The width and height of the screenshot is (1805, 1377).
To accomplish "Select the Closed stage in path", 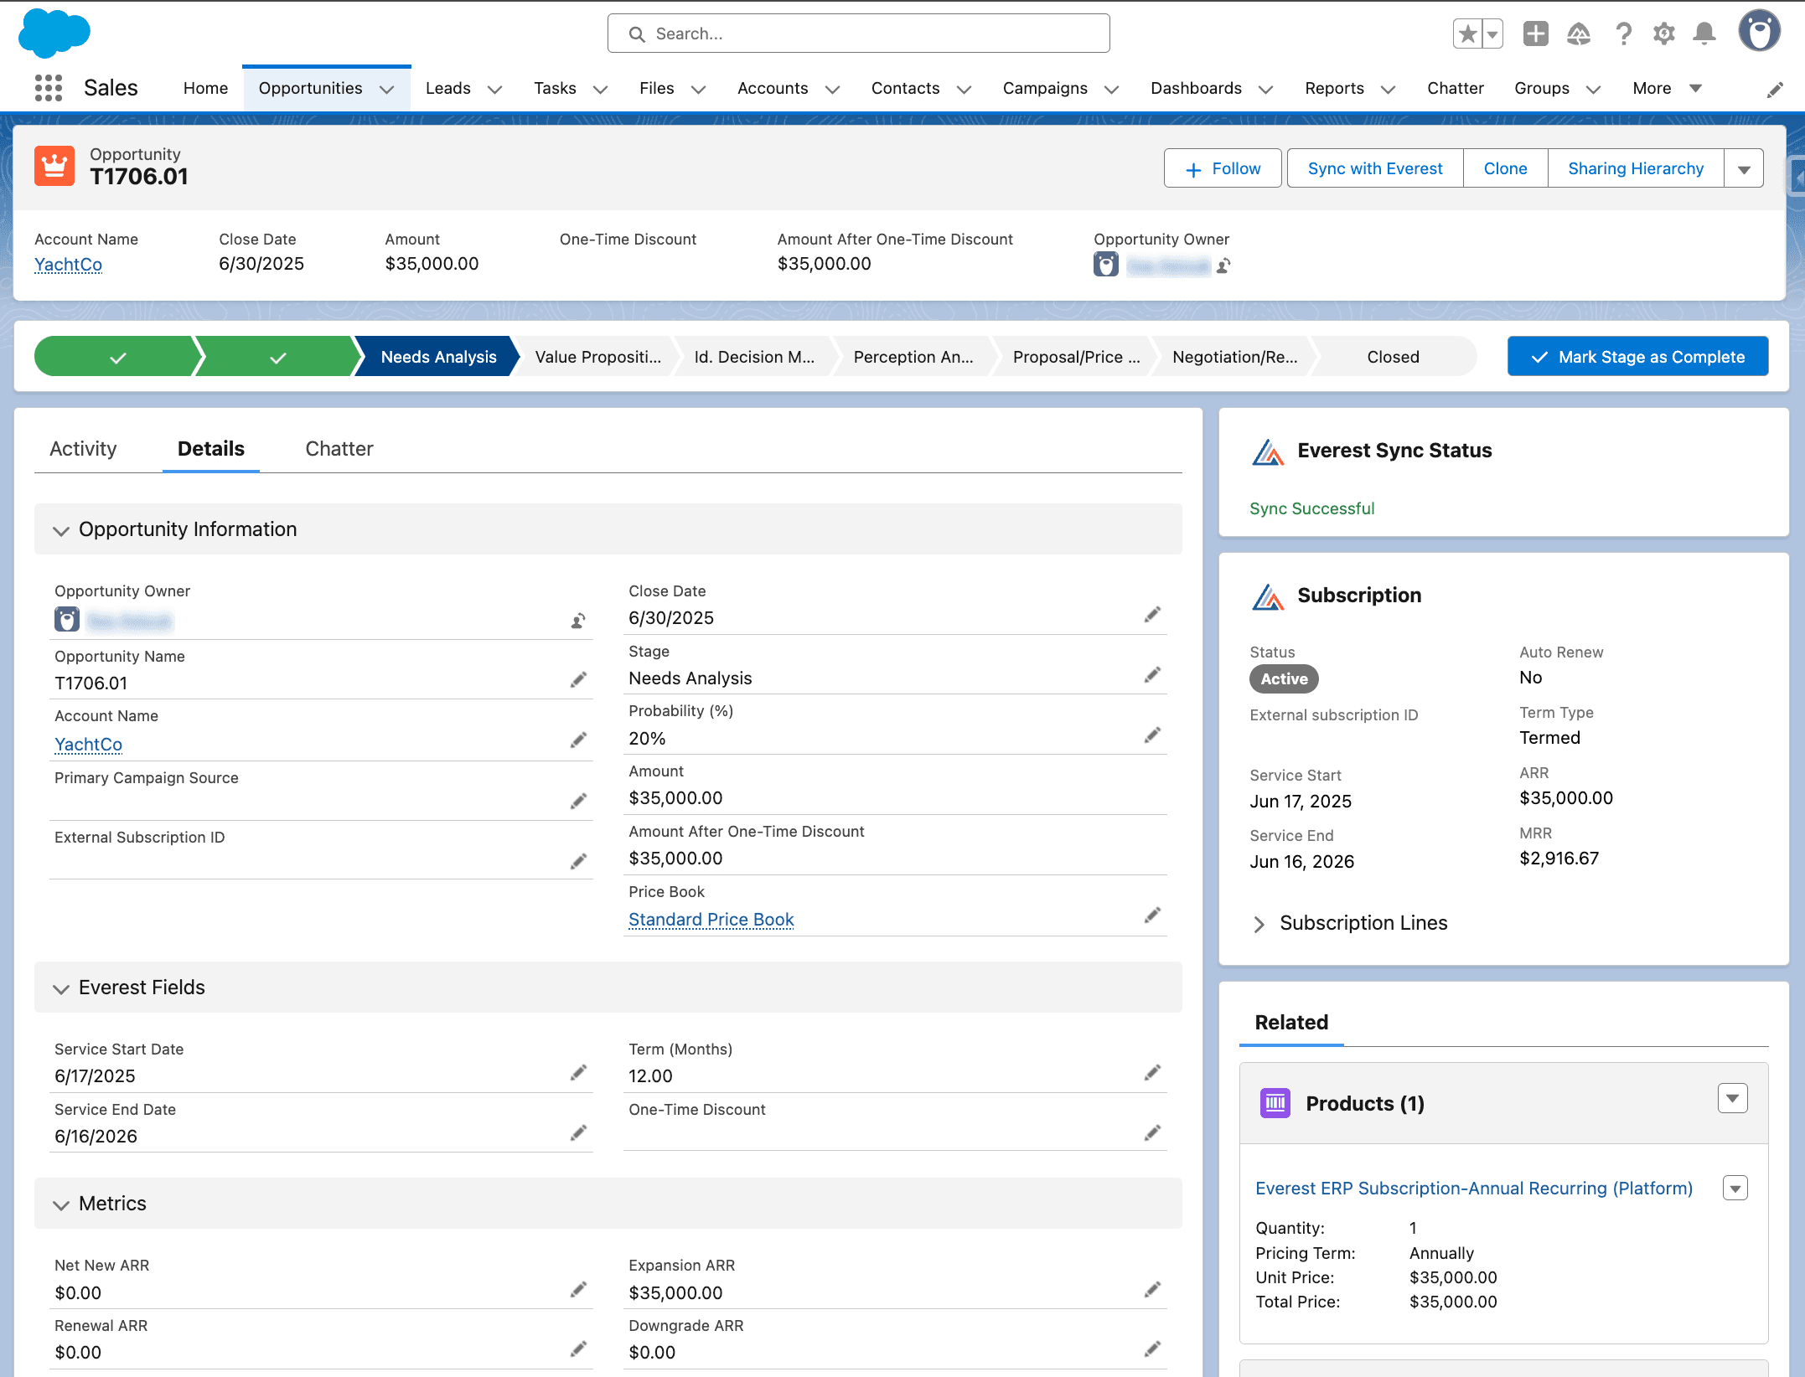I will tap(1393, 357).
